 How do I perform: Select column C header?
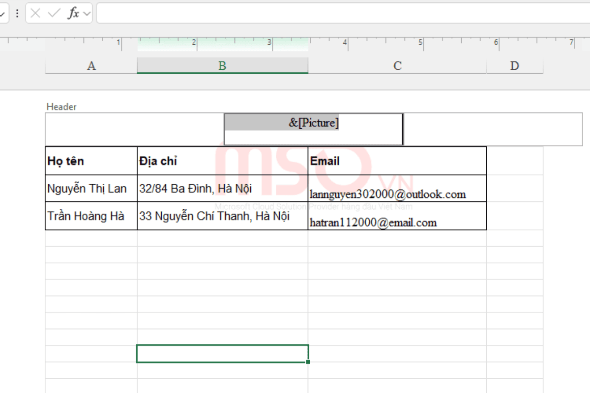397,65
